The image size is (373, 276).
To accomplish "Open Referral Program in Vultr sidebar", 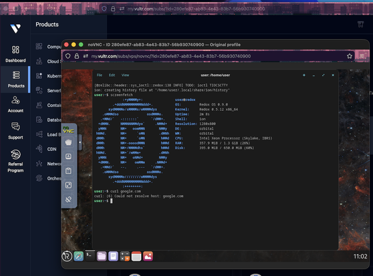I will [15, 161].
